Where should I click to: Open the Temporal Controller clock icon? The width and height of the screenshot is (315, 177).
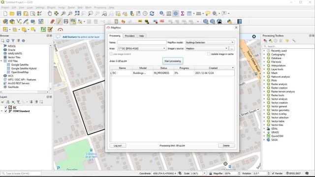pyautogui.click(x=145, y=13)
